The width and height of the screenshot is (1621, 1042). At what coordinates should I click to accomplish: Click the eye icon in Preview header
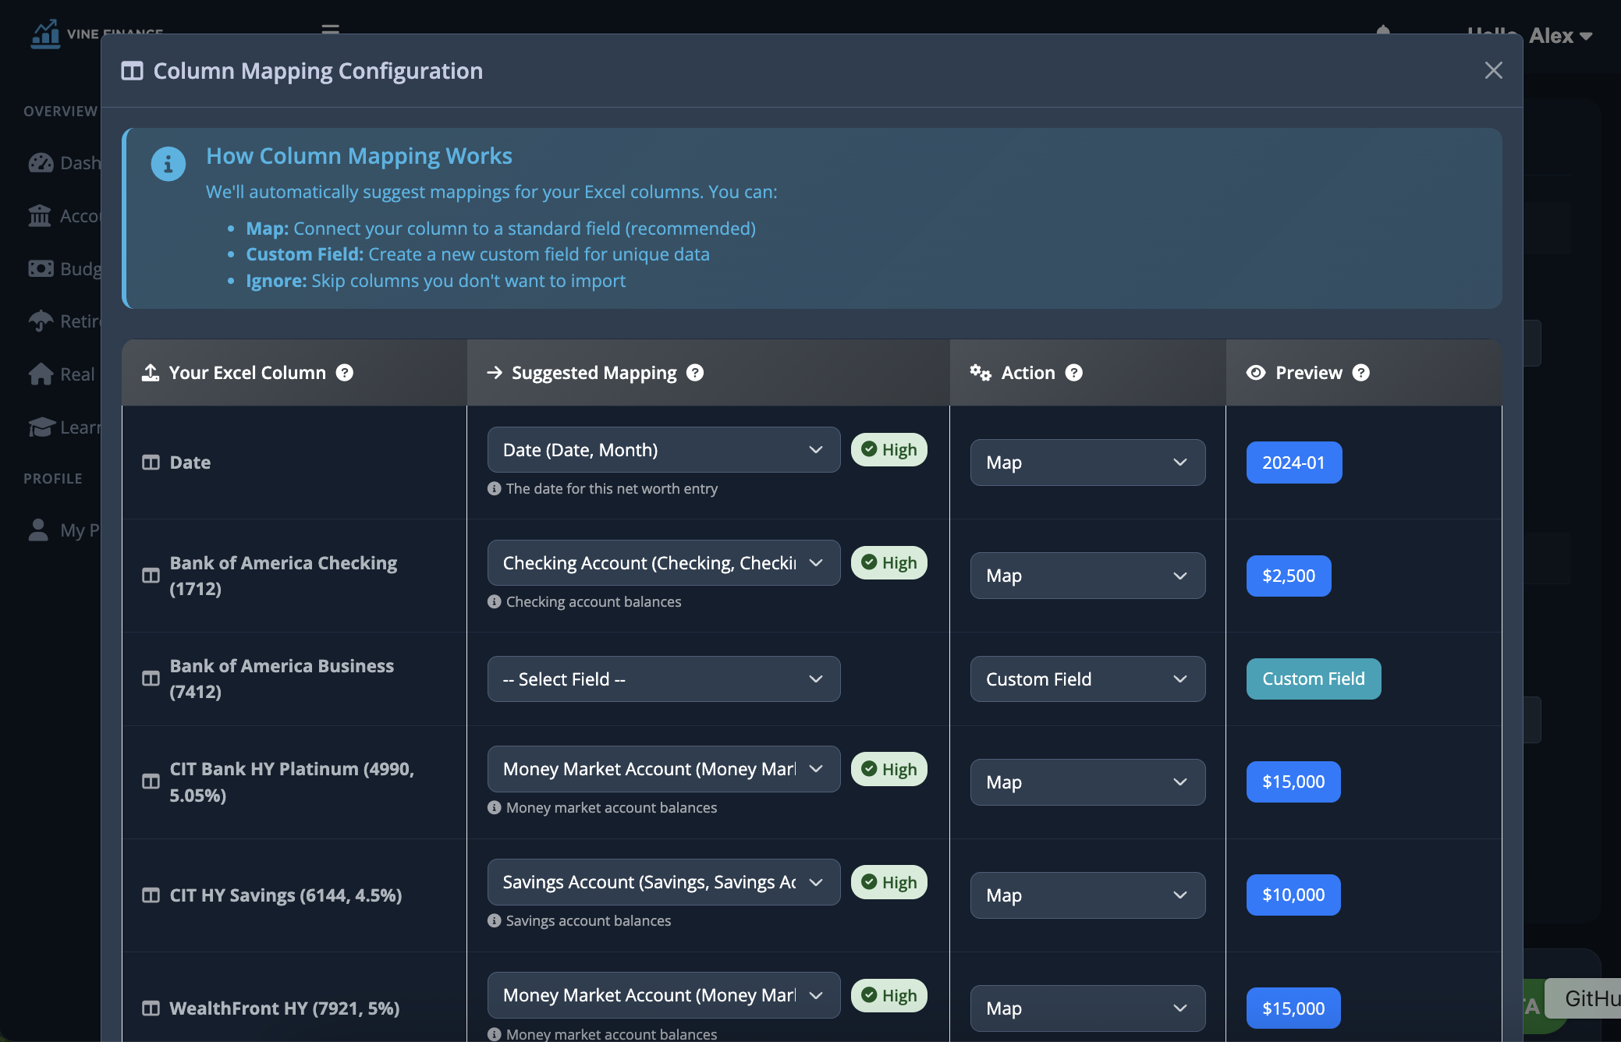(x=1256, y=373)
